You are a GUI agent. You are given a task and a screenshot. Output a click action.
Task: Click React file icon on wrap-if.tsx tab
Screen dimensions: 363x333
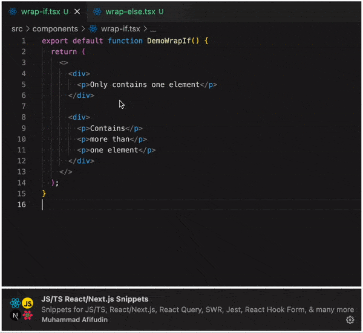click(x=13, y=11)
